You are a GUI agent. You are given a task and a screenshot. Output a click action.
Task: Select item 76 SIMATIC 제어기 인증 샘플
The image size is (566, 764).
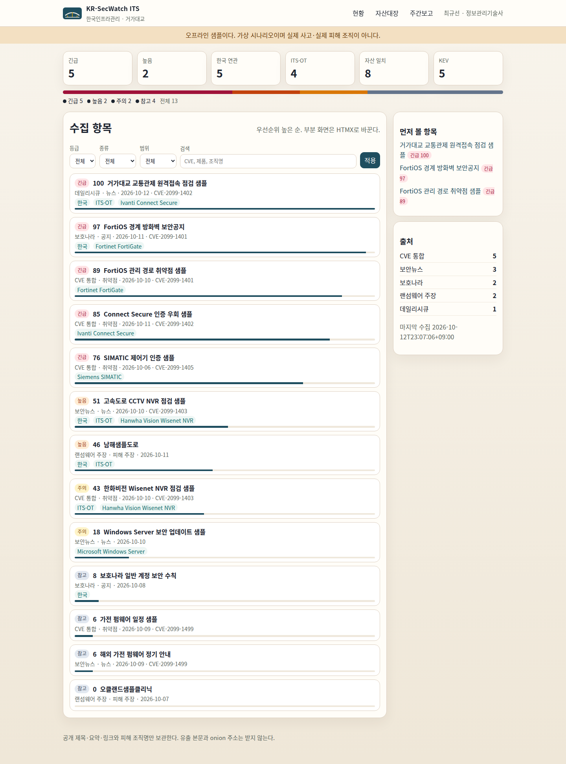pyautogui.click(x=225, y=368)
